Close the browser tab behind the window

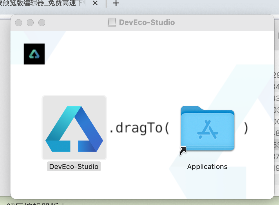coord(95,3)
